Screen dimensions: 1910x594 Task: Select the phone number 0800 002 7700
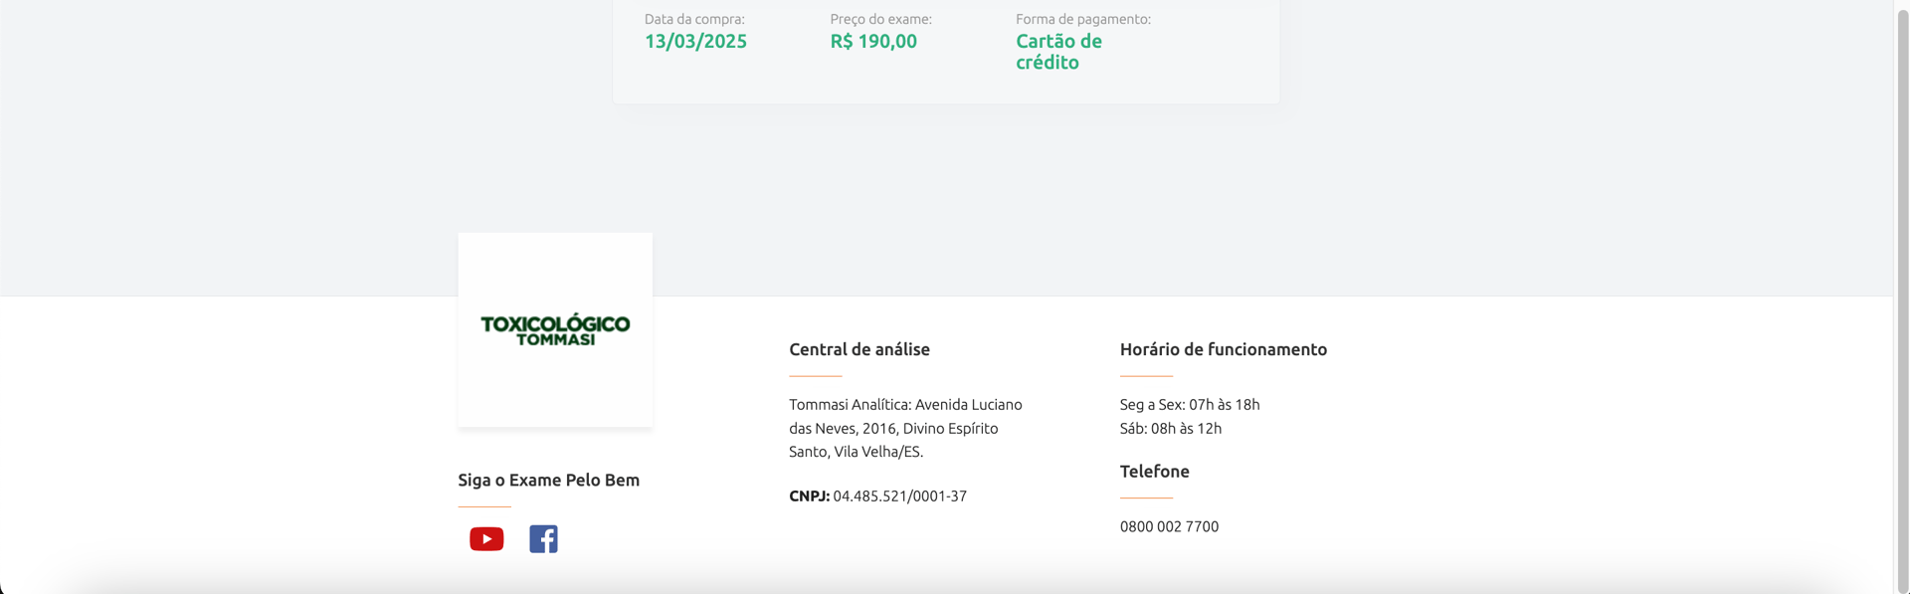(x=1169, y=526)
